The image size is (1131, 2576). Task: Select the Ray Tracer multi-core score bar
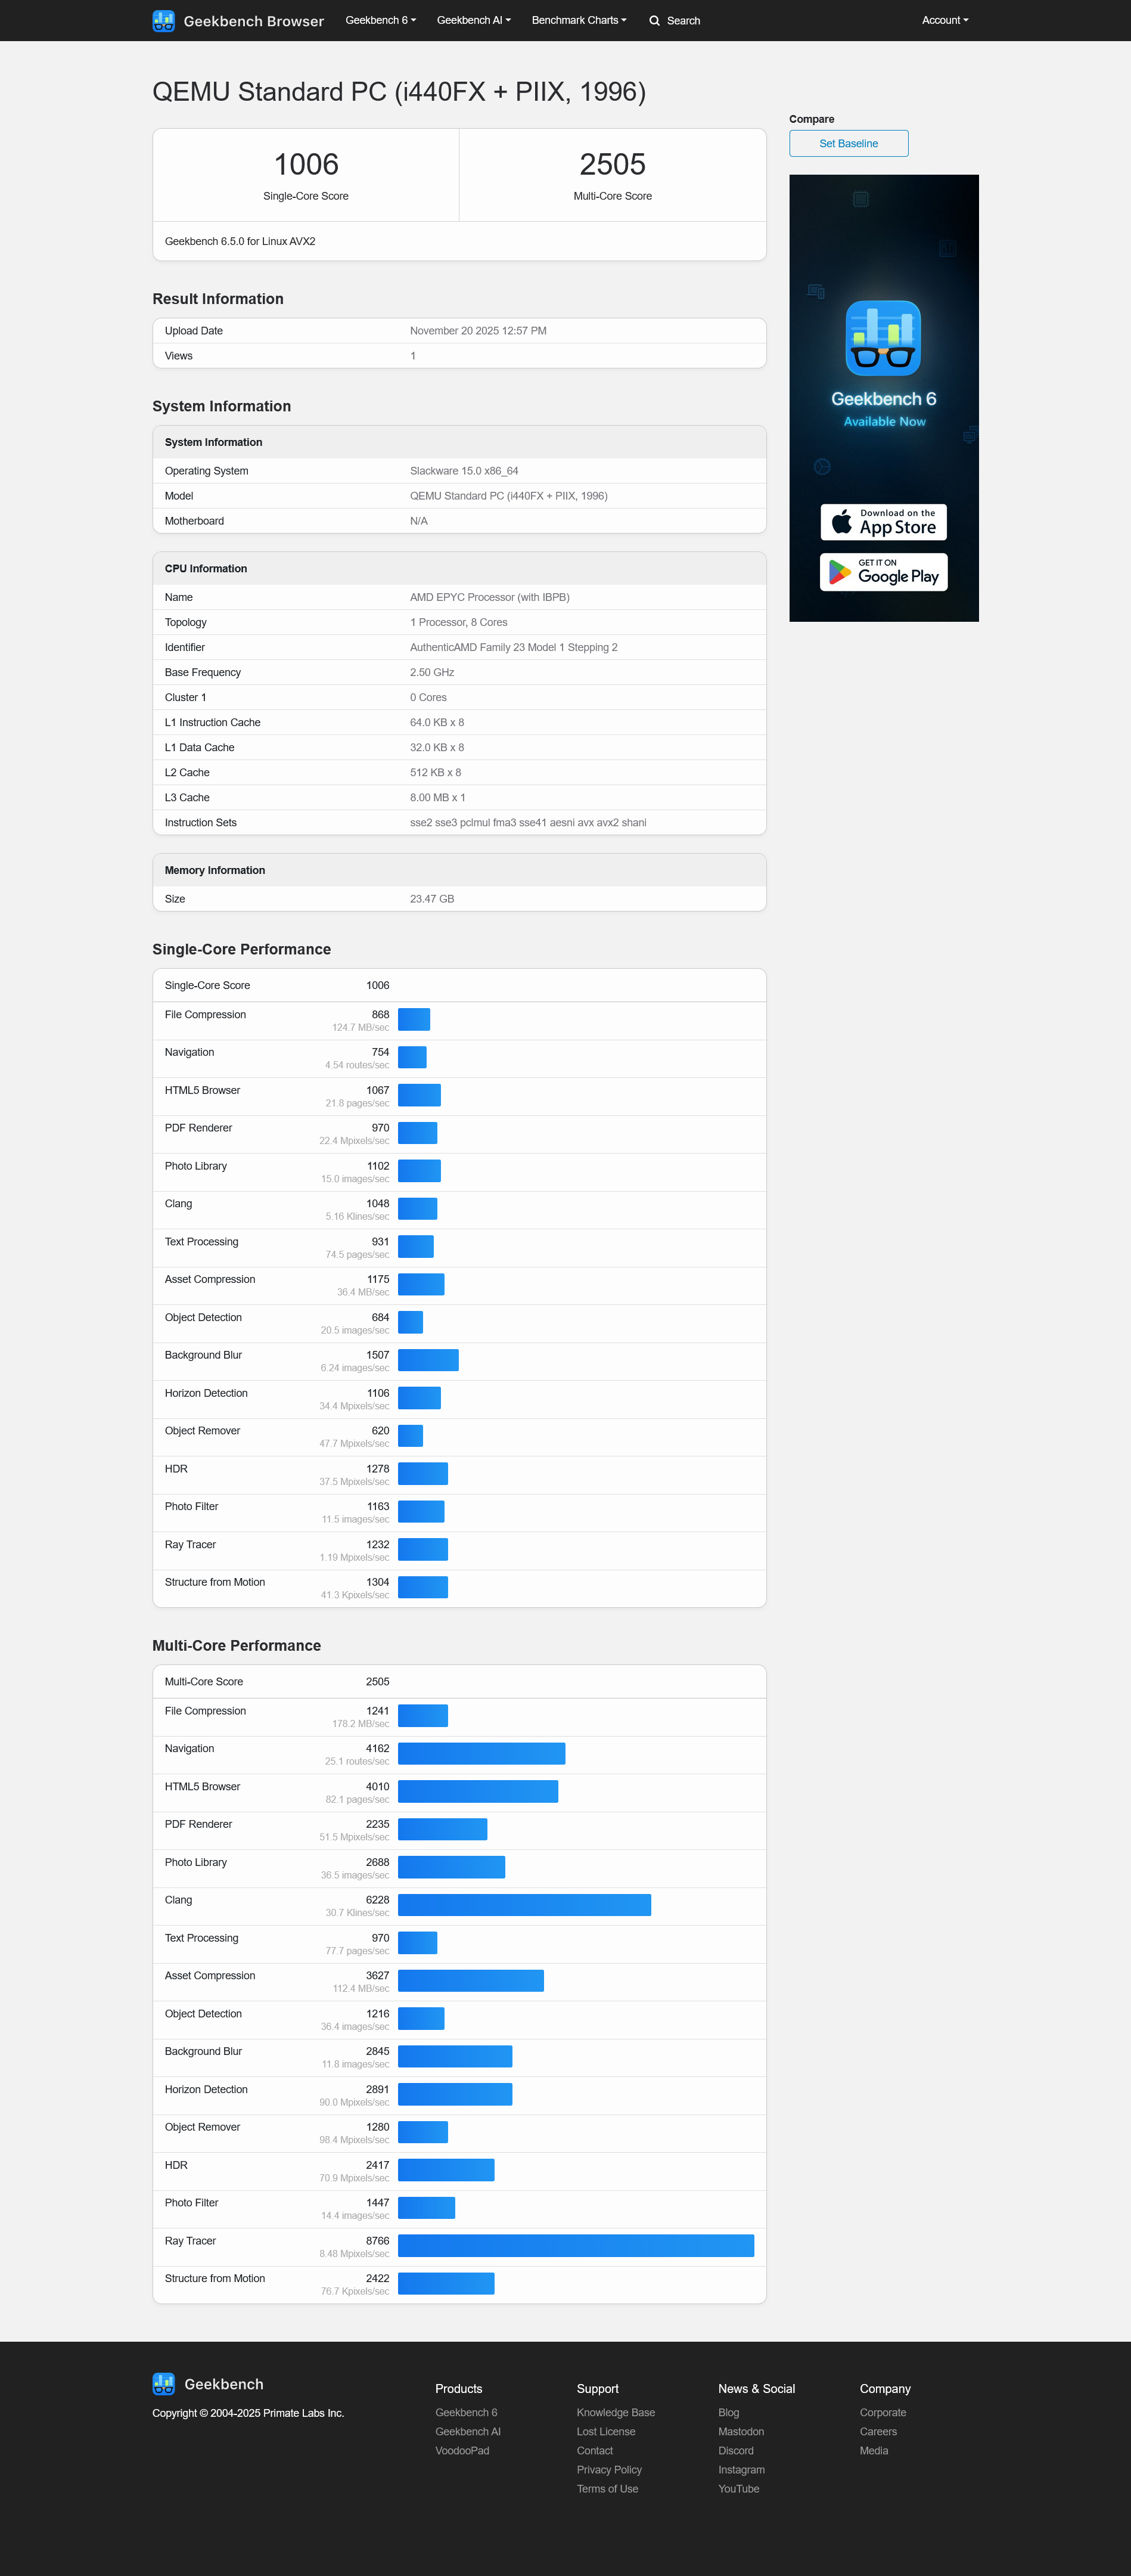pyautogui.click(x=576, y=2245)
